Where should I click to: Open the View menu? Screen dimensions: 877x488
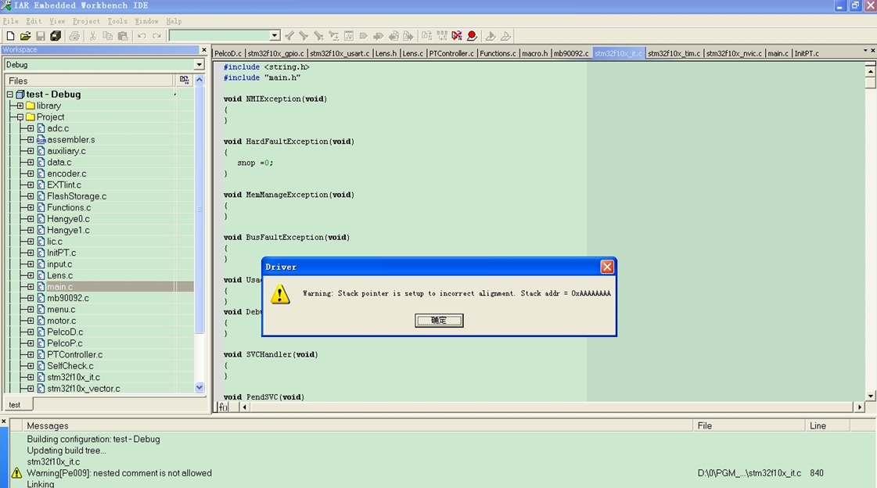tap(57, 21)
